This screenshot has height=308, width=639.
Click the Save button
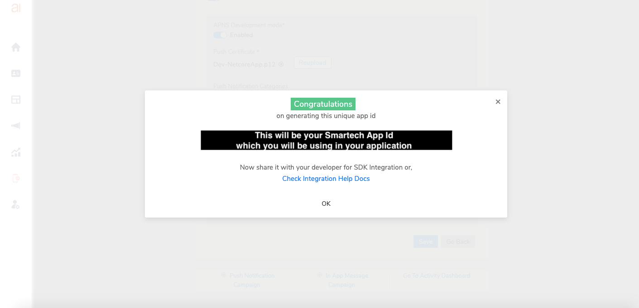pos(426,242)
